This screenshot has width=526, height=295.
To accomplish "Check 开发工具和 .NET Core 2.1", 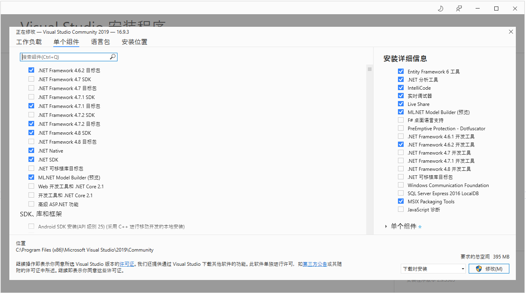I will 31,195.
